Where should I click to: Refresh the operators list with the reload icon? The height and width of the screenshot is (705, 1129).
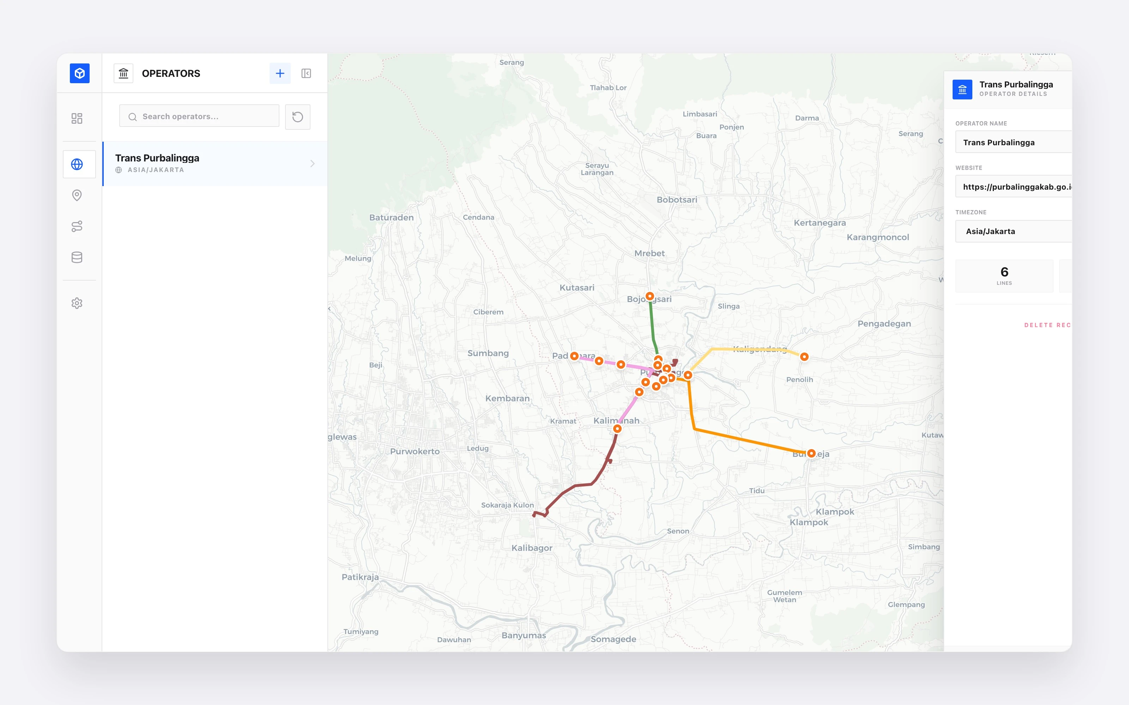point(298,117)
